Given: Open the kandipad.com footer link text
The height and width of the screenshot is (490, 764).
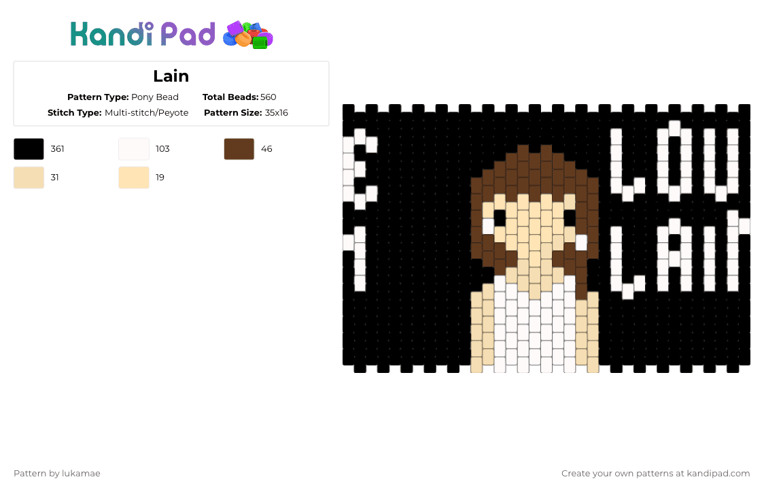Looking at the screenshot, I should 718,474.
